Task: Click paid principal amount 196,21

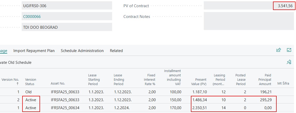Action: tap(266, 92)
